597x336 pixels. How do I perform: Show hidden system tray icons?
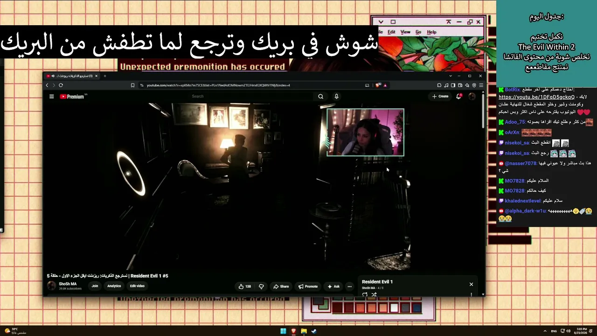[x=545, y=331]
